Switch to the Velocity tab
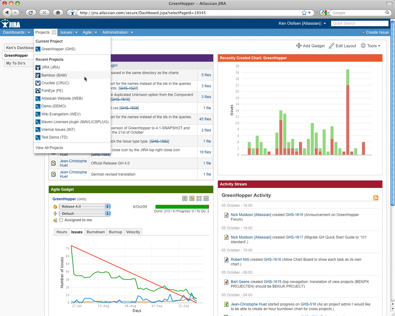The image size is (395, 316). click(133, 232)
